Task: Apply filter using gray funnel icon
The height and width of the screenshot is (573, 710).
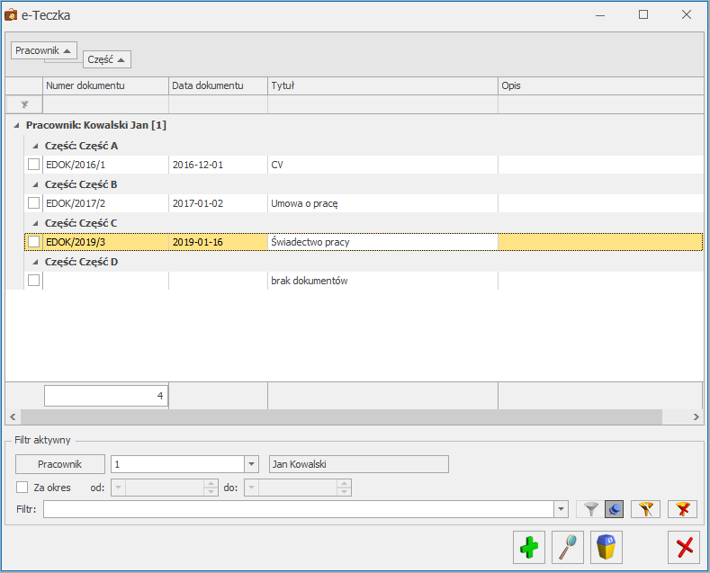Action: coord(590,509)
